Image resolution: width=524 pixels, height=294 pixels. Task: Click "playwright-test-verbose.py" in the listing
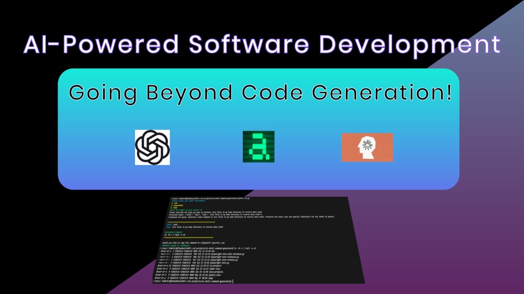[x=224, y=260]
